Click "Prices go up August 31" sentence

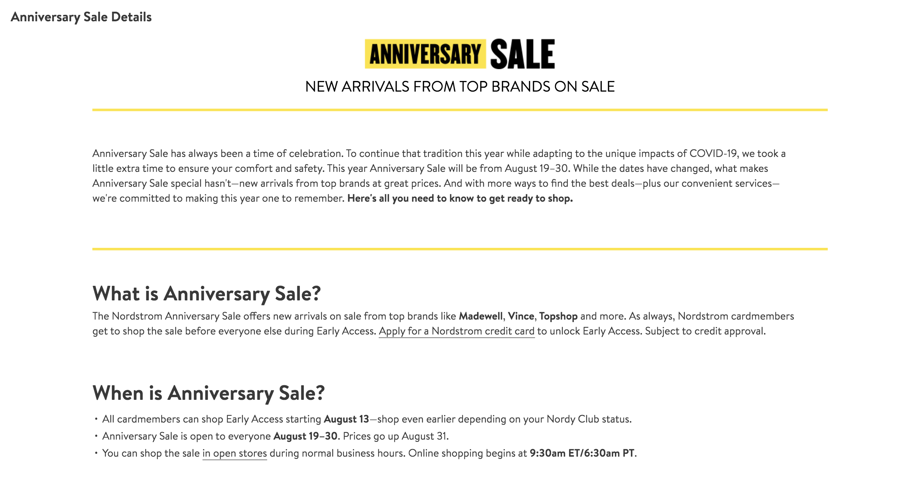(395, 436)
